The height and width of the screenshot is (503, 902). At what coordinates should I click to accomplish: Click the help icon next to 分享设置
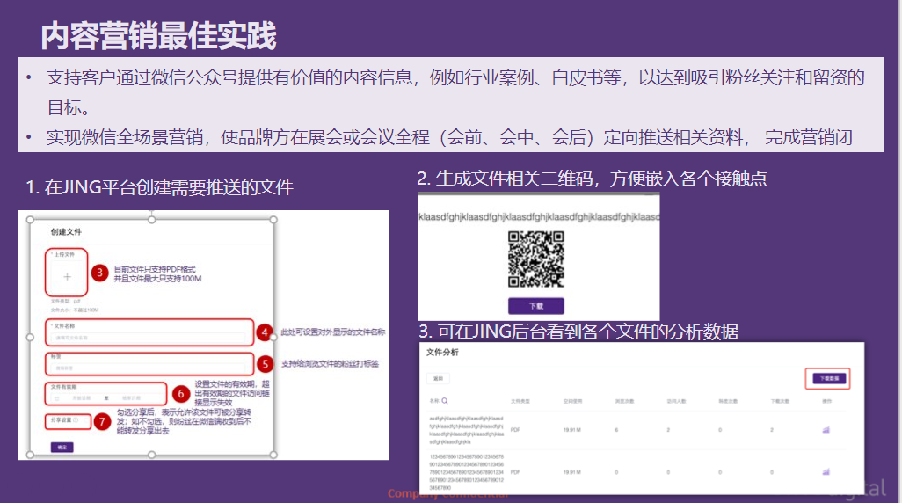point(76,420)
